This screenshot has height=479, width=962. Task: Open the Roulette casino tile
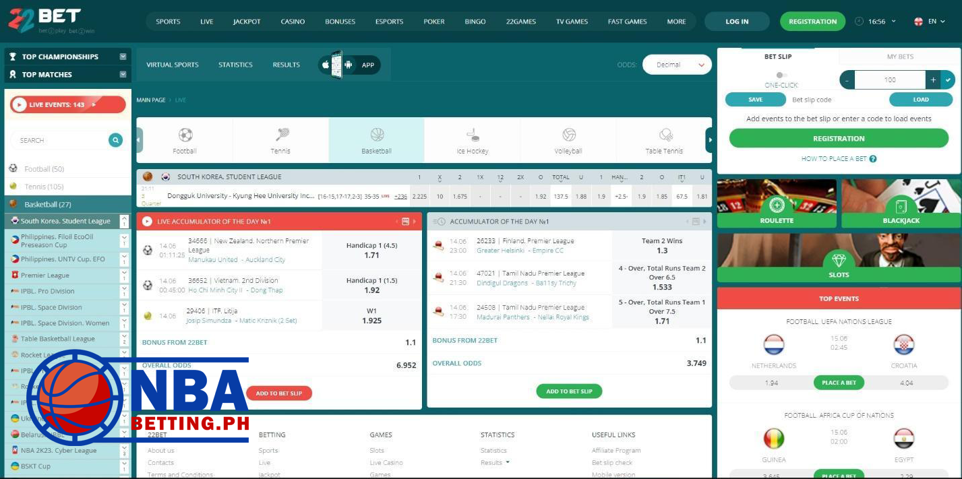(x=777, y=203)
